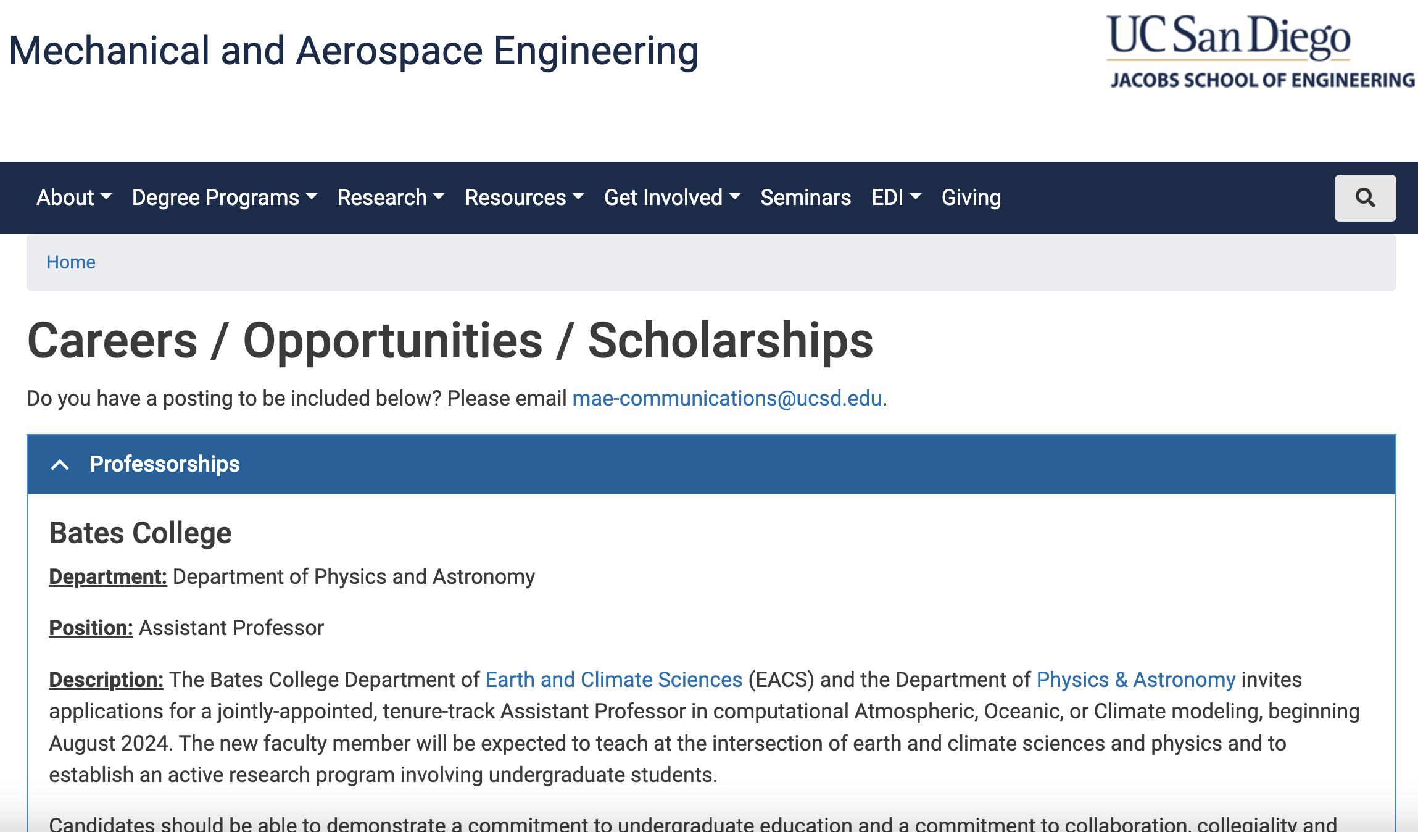Expand the Resources dropdown menu
The image size is (1418, 832).
coord(524,198)
